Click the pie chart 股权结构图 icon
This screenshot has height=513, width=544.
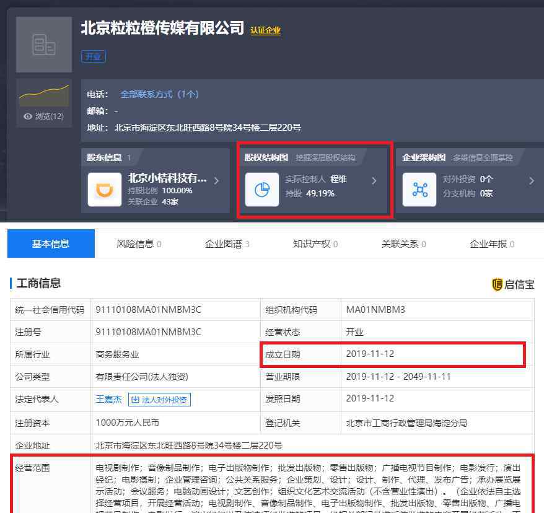262,190
